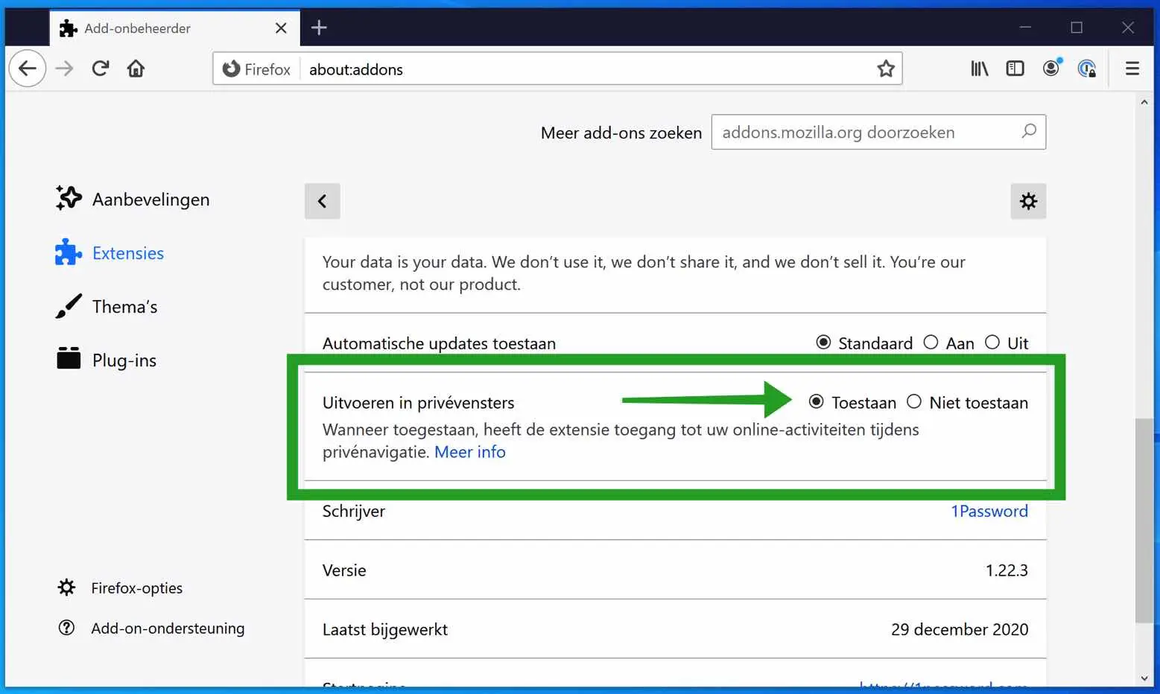Click the date 29 december 2020
The height and width of the screenshot is (694, 1160).
(x=960, y=629)
